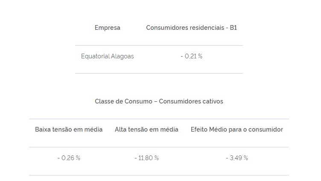
Task: Click the B1 text in the header
Action: tap(233, 28)
